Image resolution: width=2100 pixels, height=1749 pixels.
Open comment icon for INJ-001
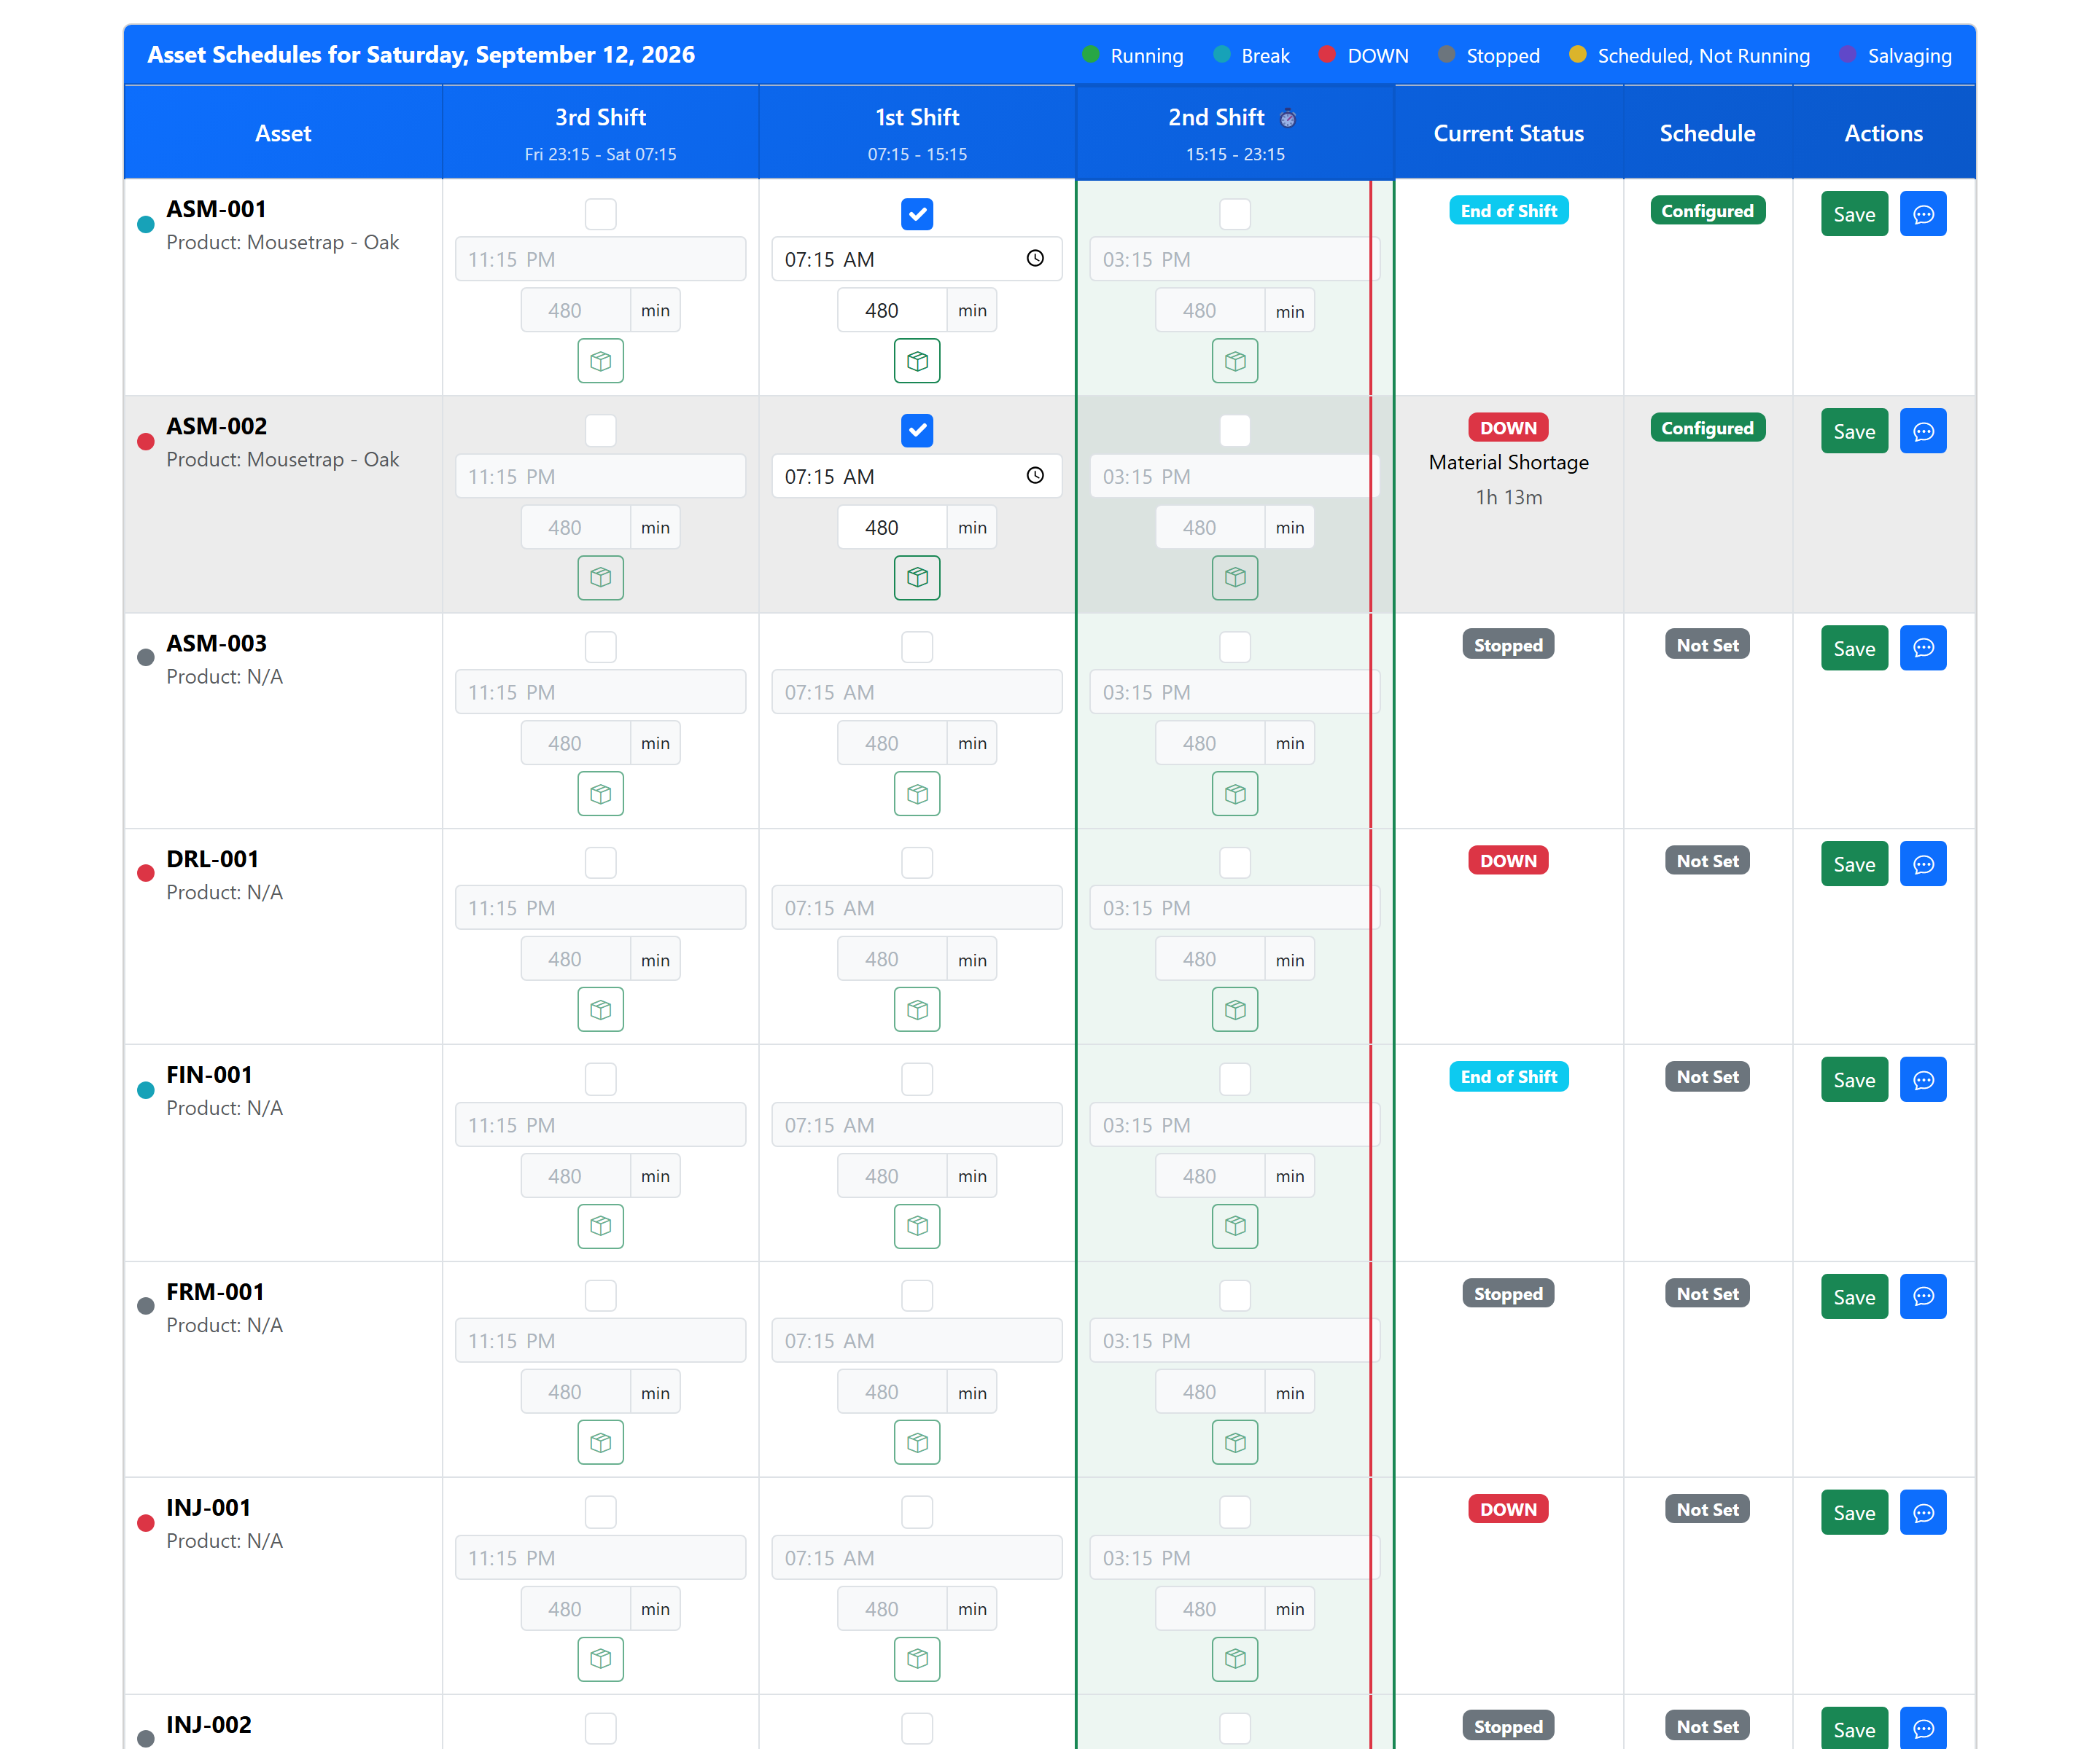[x=1923, y=1512]
